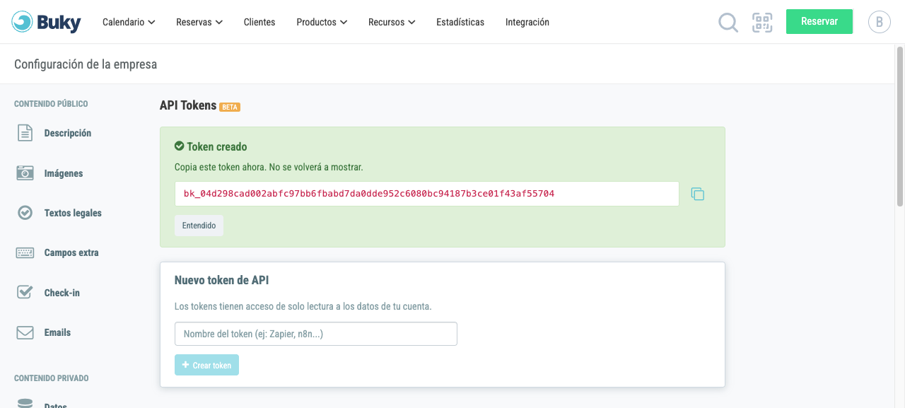Open Textos legales in the sidebar
This screenshot has height=408, width=905.
(x=73, y=213)
